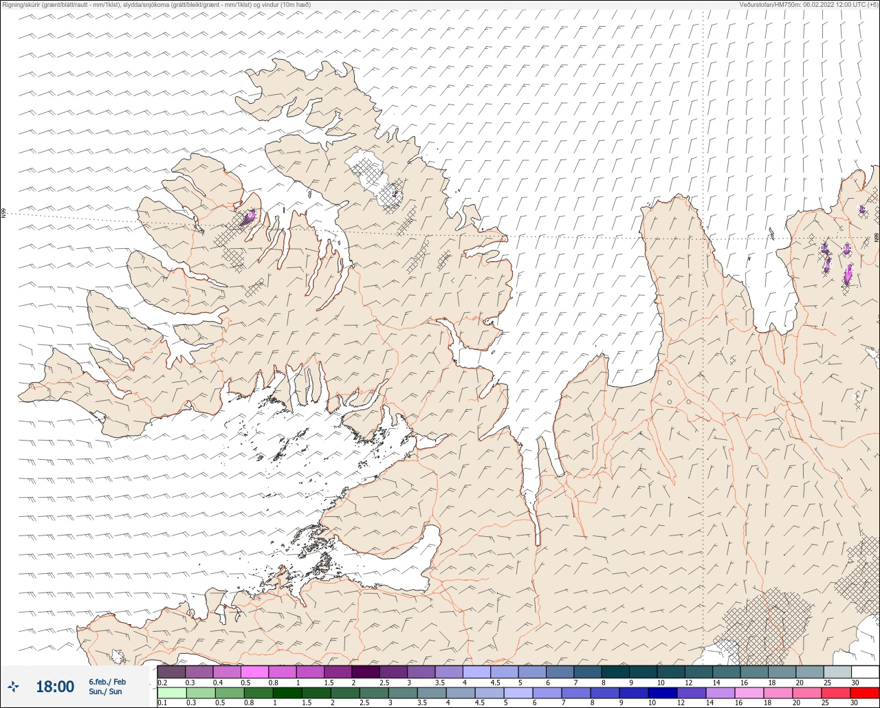
Task: Click the '6.feb./ Feb' date text
Action: 107,681
